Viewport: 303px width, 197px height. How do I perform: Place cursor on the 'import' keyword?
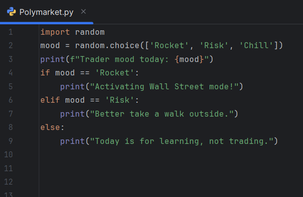coord(55,32)
